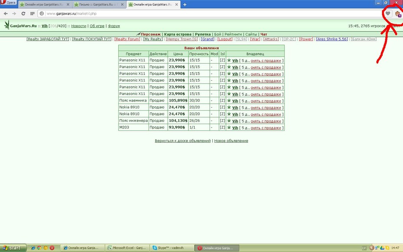The height and width of the screenshot is (252, 403).
Task: Open Vih profile link in header
Action: tap(45, 26)
